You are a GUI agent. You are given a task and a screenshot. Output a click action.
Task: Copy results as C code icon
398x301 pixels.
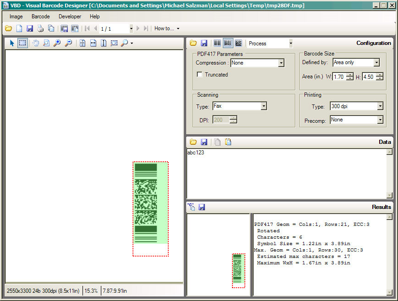click(x=191, y=207)
